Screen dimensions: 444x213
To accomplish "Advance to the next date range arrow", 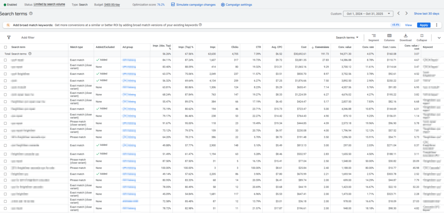I will (406, 14).
